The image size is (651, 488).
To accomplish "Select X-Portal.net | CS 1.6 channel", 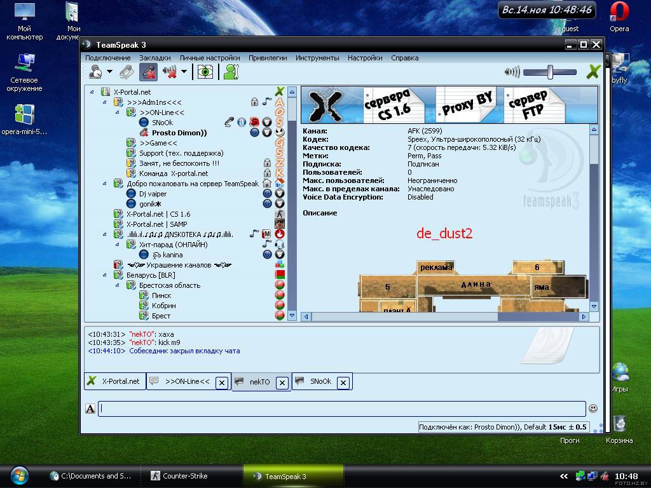I will coord(158,214).
